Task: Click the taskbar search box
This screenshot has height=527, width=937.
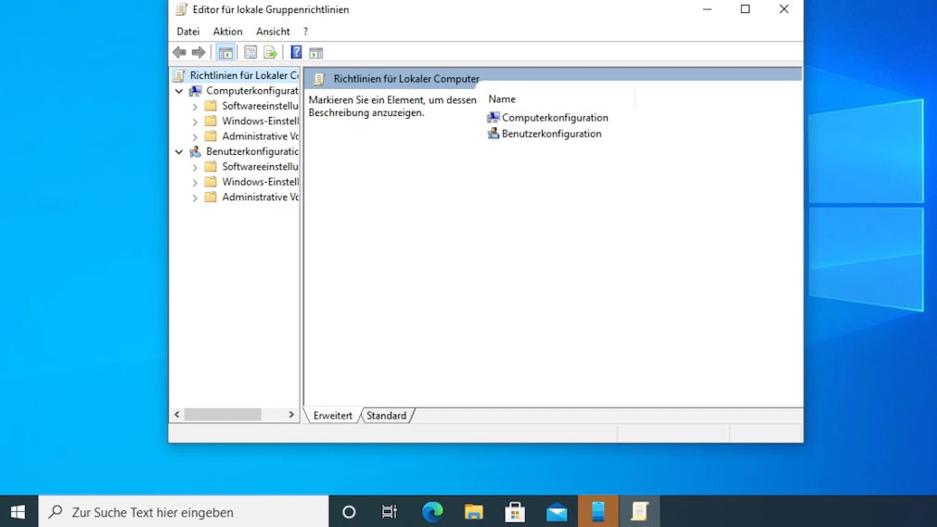Action: point(184,511)
